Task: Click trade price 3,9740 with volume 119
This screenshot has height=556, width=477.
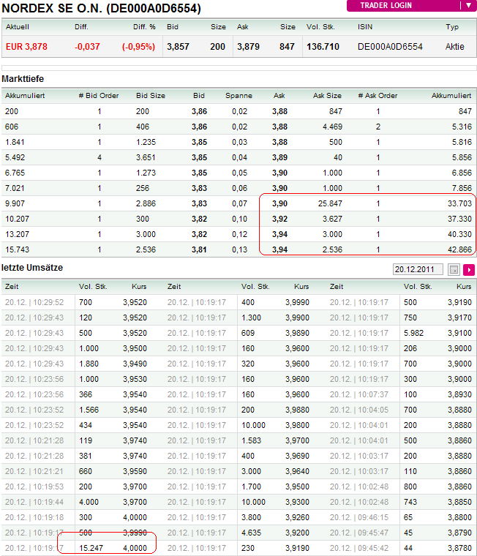Action: [x=135, y=440]
